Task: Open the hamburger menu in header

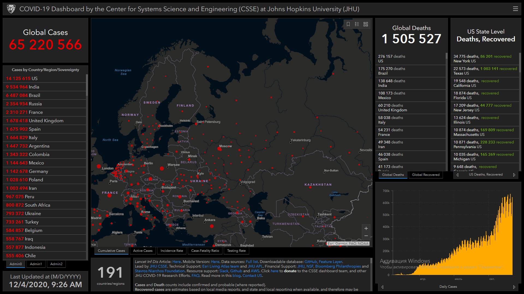Action: (x=515, y=9)
